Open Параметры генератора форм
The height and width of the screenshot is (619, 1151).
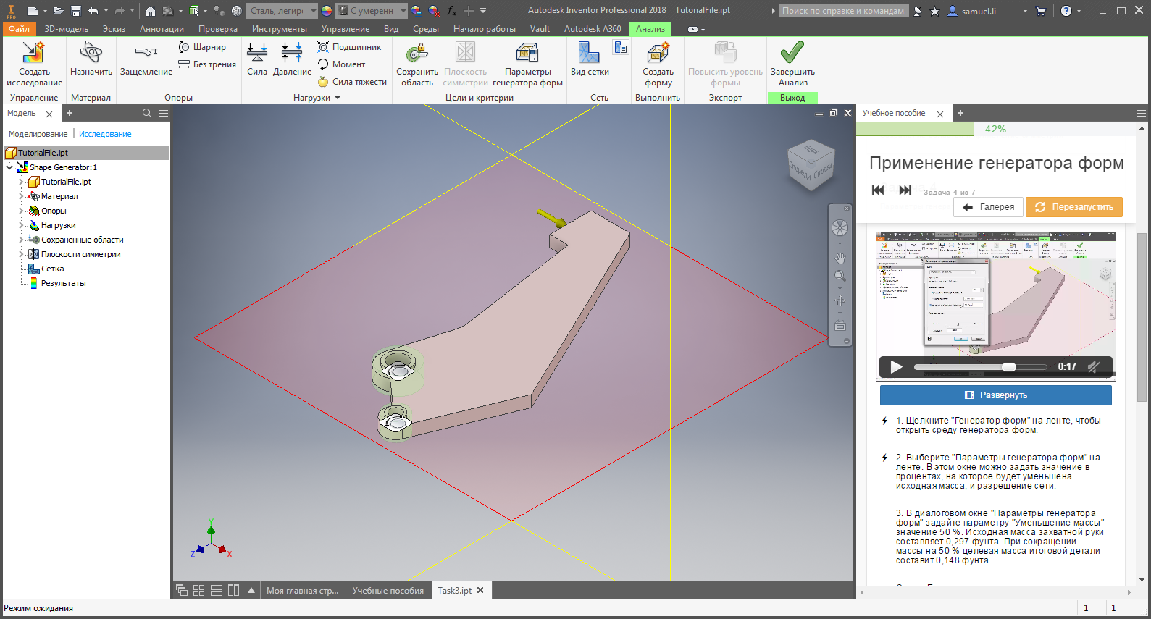pos(527,64)
